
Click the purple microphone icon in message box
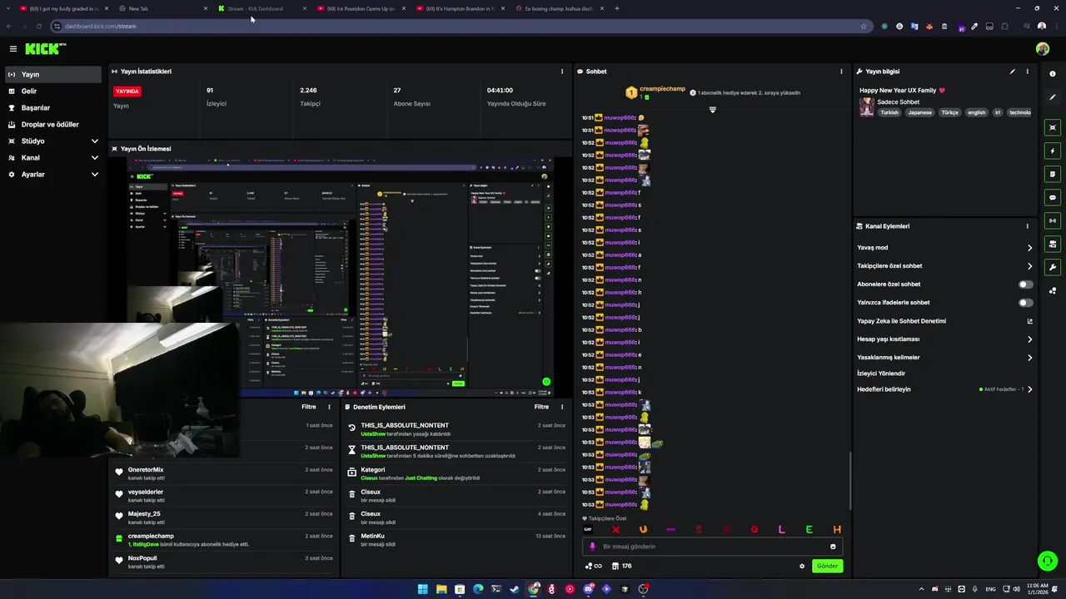pos(593,547)
